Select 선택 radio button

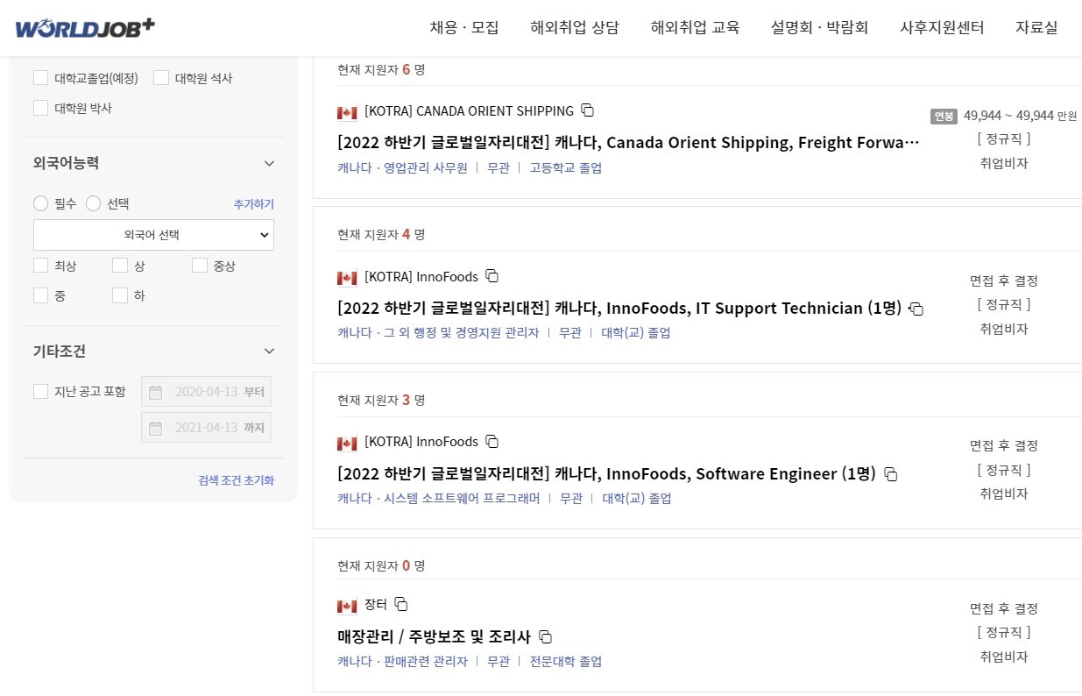point(94,203)
